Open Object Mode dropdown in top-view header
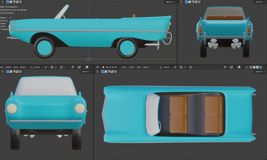Viewport: 267px width, 160px height. pyautogui.click(x=111, y=67)
